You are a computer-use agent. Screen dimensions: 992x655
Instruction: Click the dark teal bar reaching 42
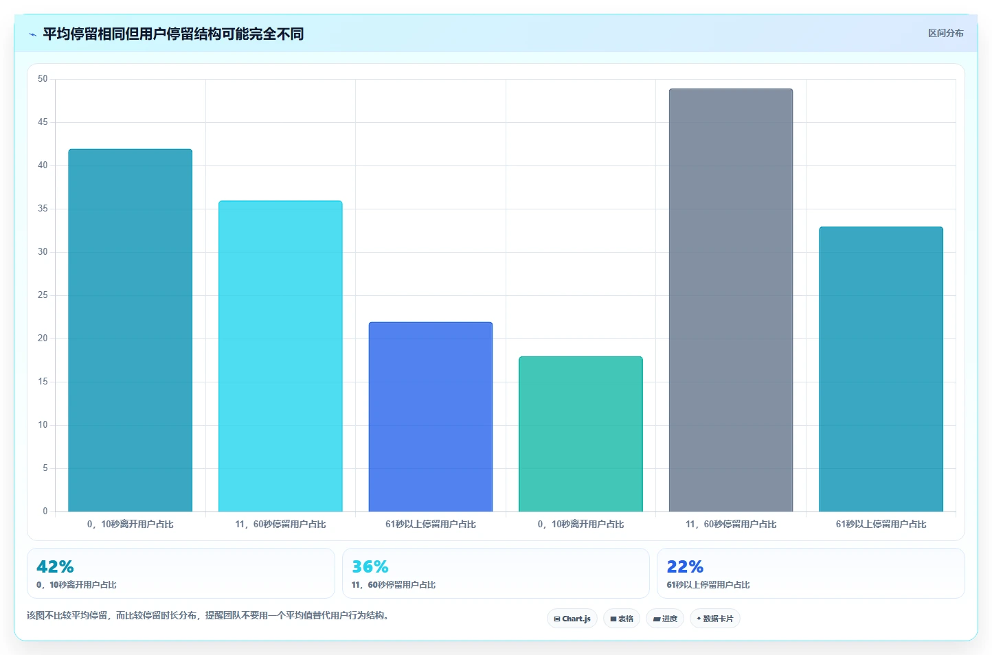tap(131, 330)
